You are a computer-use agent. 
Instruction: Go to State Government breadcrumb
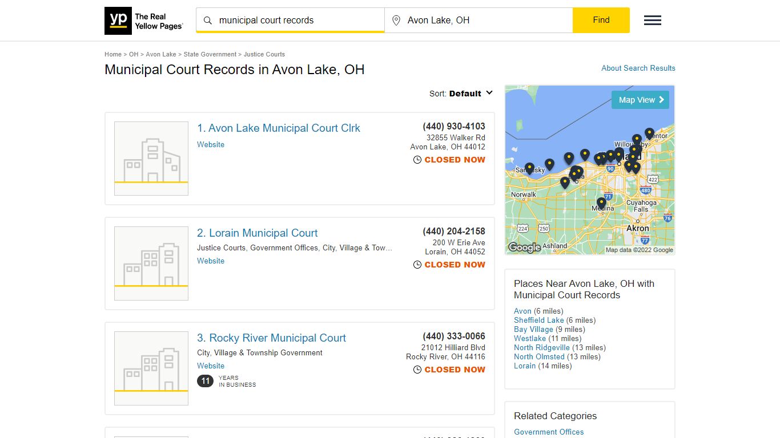(210, 54)
